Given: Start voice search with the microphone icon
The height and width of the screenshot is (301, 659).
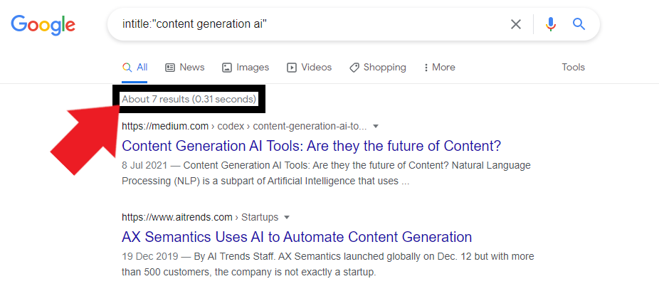Looking at the screenshot, I should tap(551, 24).
